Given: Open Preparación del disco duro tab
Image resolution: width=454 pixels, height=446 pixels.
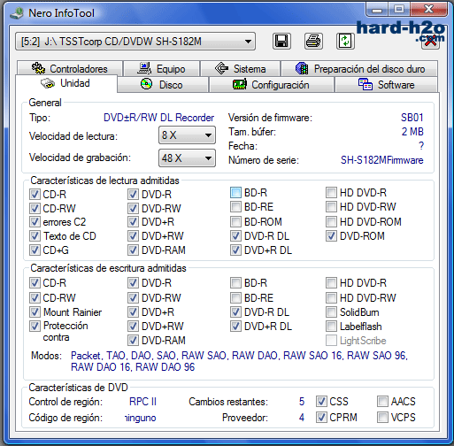Looking at the screenshot, I should 359,68.
